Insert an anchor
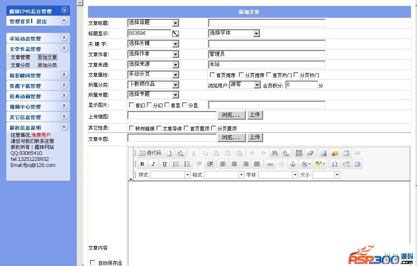The height and width of the screenshot is (266, 417). (x=292, y=164)
